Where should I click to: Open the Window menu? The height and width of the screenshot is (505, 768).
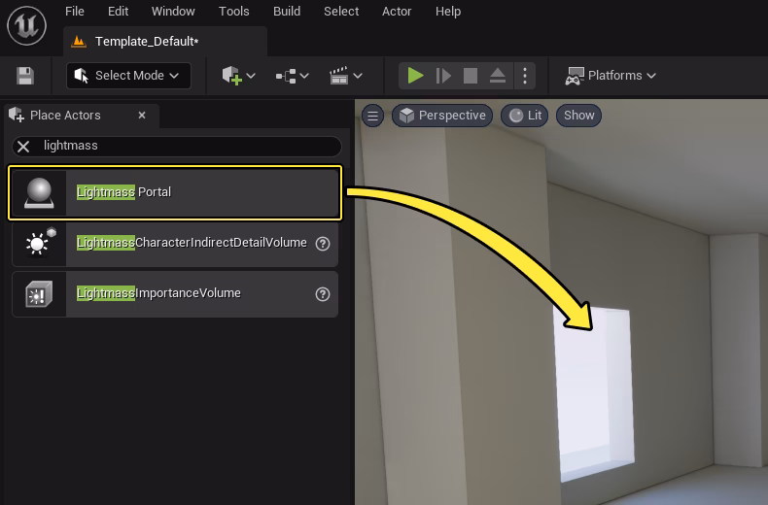tap(173, 12)
